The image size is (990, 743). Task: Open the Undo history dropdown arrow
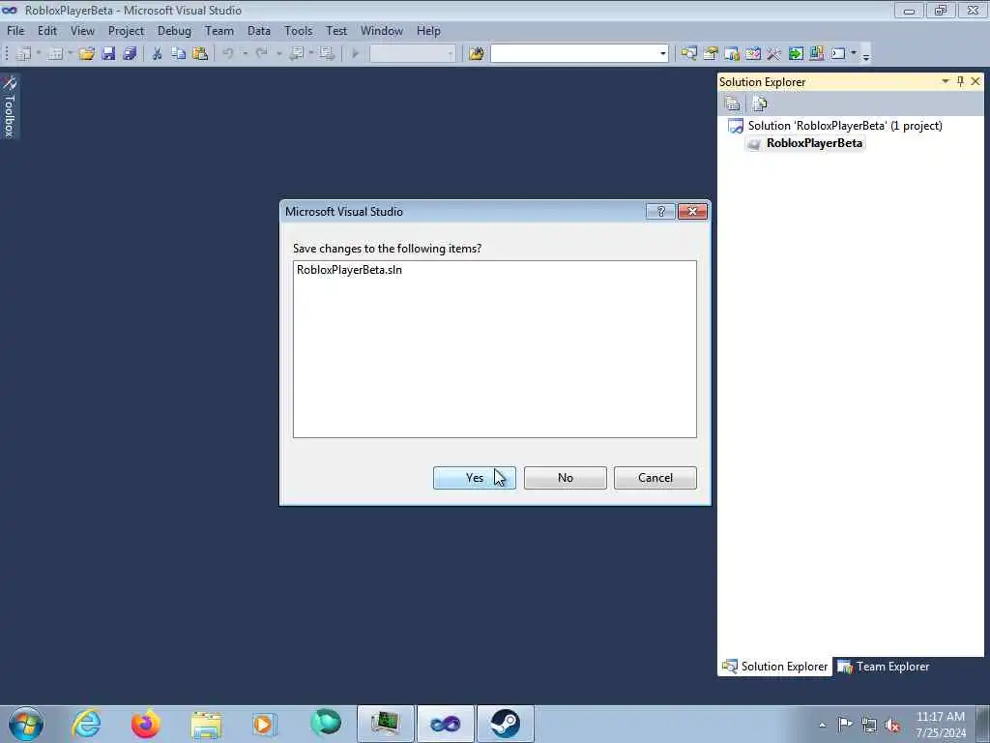(245, 54)
